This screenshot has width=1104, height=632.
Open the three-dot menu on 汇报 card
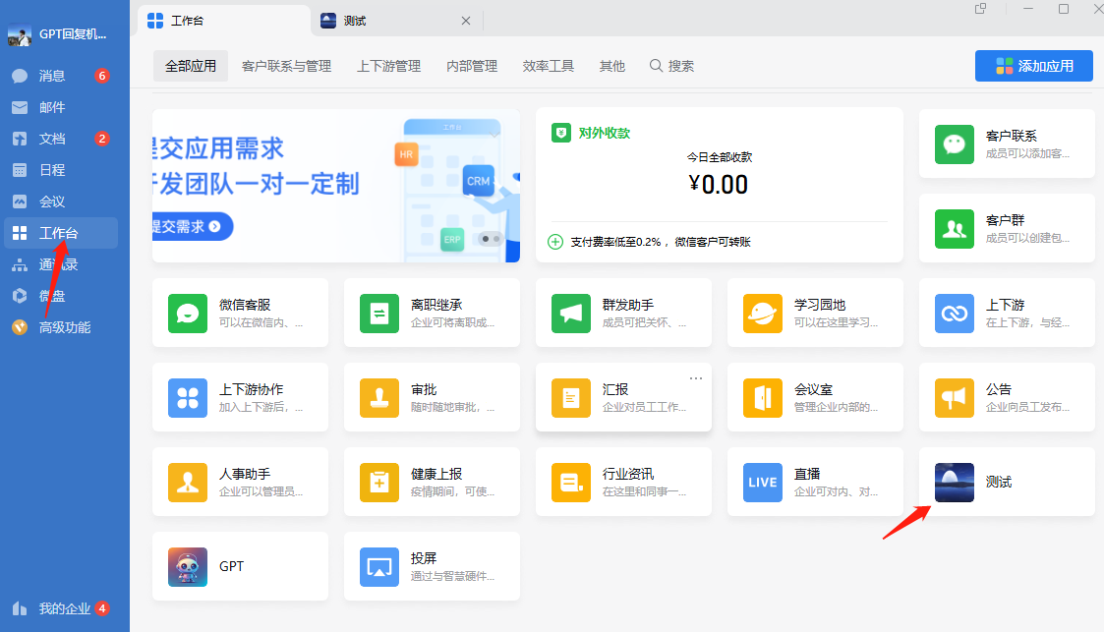(x=696, y=378)
